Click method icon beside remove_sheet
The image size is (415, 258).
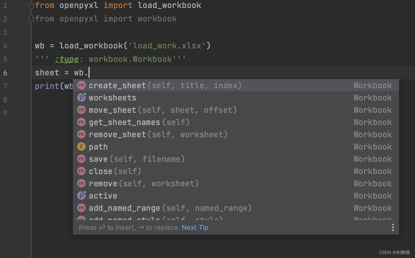[x=81, y=134]
